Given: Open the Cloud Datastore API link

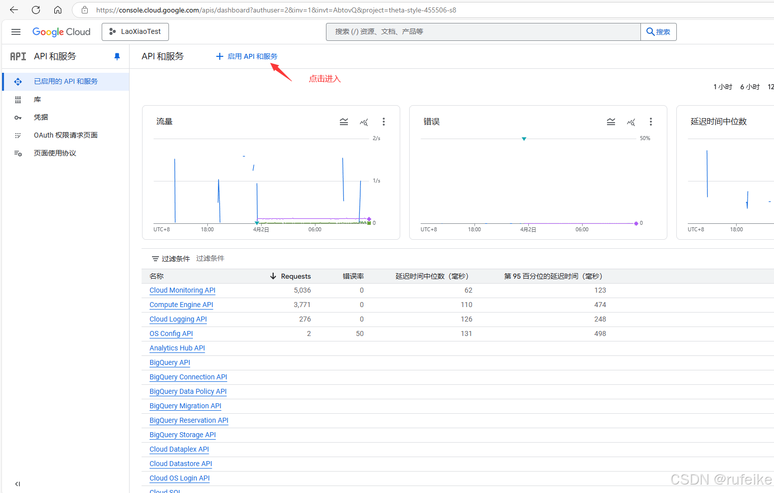Looking at the screenshot, I should [181, 464].
